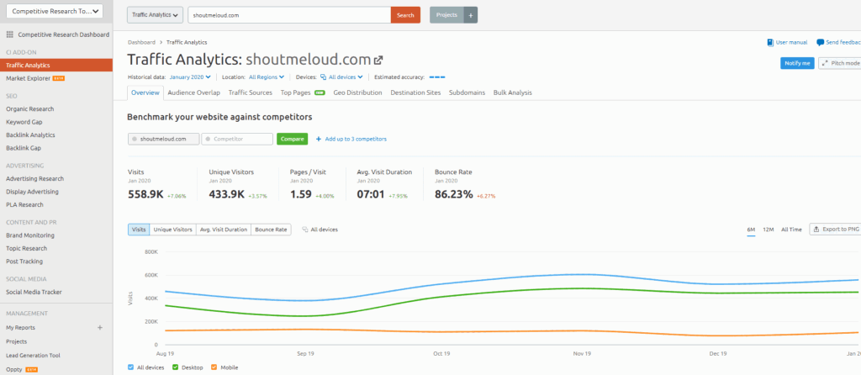Click the green Compare button

292,139
